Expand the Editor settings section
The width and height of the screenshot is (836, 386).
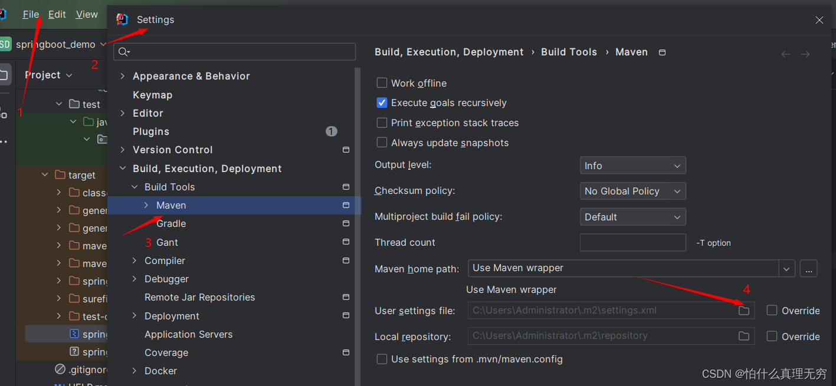pos(123,113)
